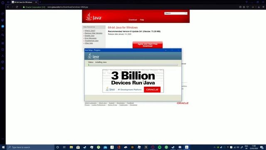Image resolution: width=266 pixels, height=150 pixels.
Task: Click Trademarks footer link
Action: pyautogui.click(x=123, y=105)
